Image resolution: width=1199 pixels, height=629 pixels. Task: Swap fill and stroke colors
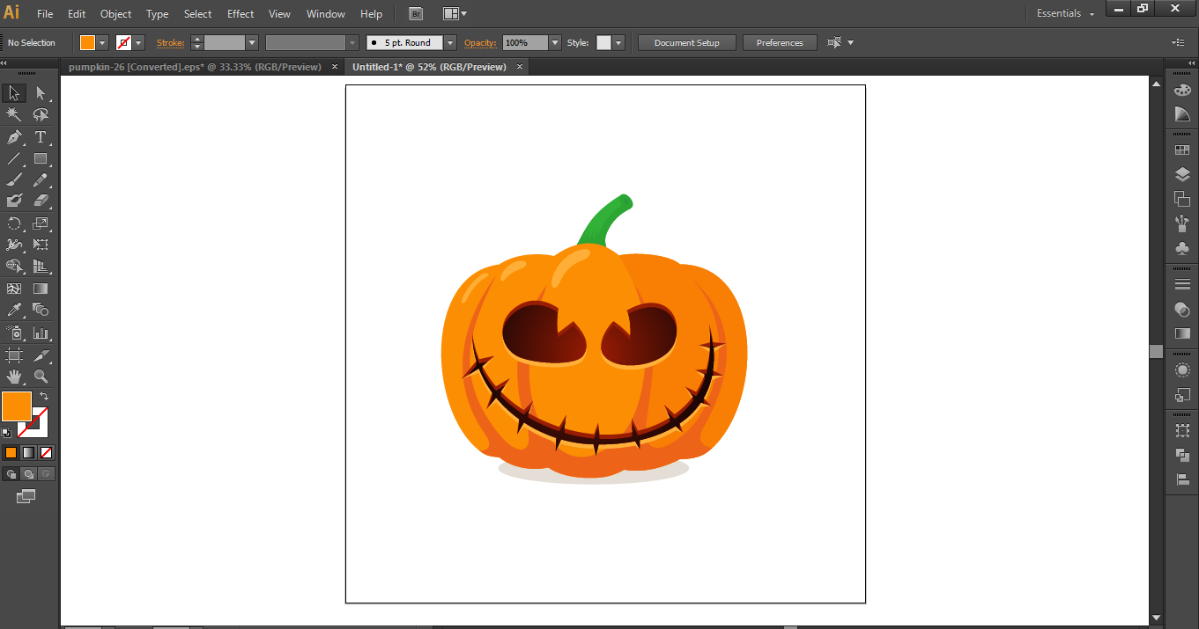tap(44, 397)
